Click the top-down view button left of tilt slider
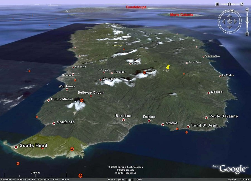Viewport: 251px width, 181px height. click(x=217, y=4)
